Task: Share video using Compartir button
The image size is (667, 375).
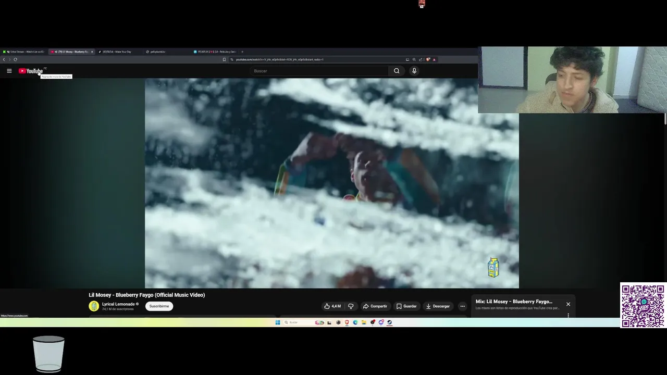Action: pos(375,306)
